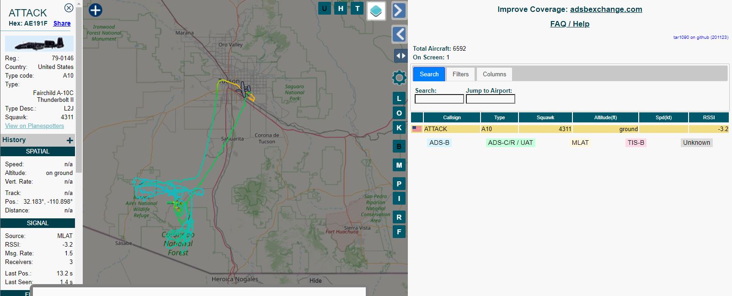Click the A-10 aircraft photo thumbnail
732x296 pixels.
click(x=39, y=44)
